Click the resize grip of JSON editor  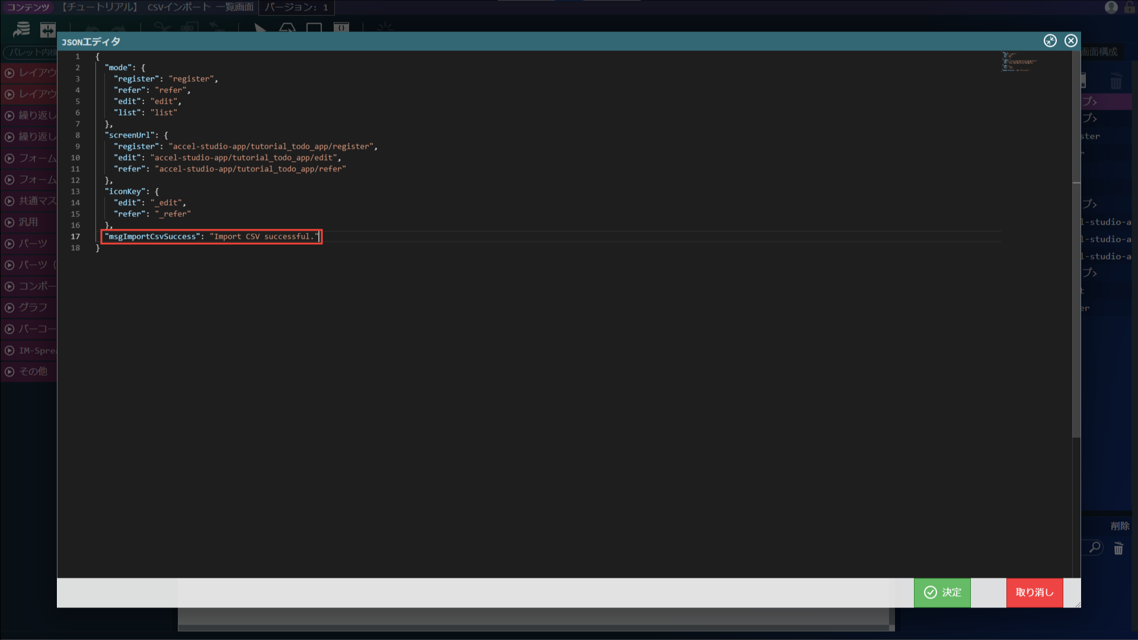click(1077, 603)
